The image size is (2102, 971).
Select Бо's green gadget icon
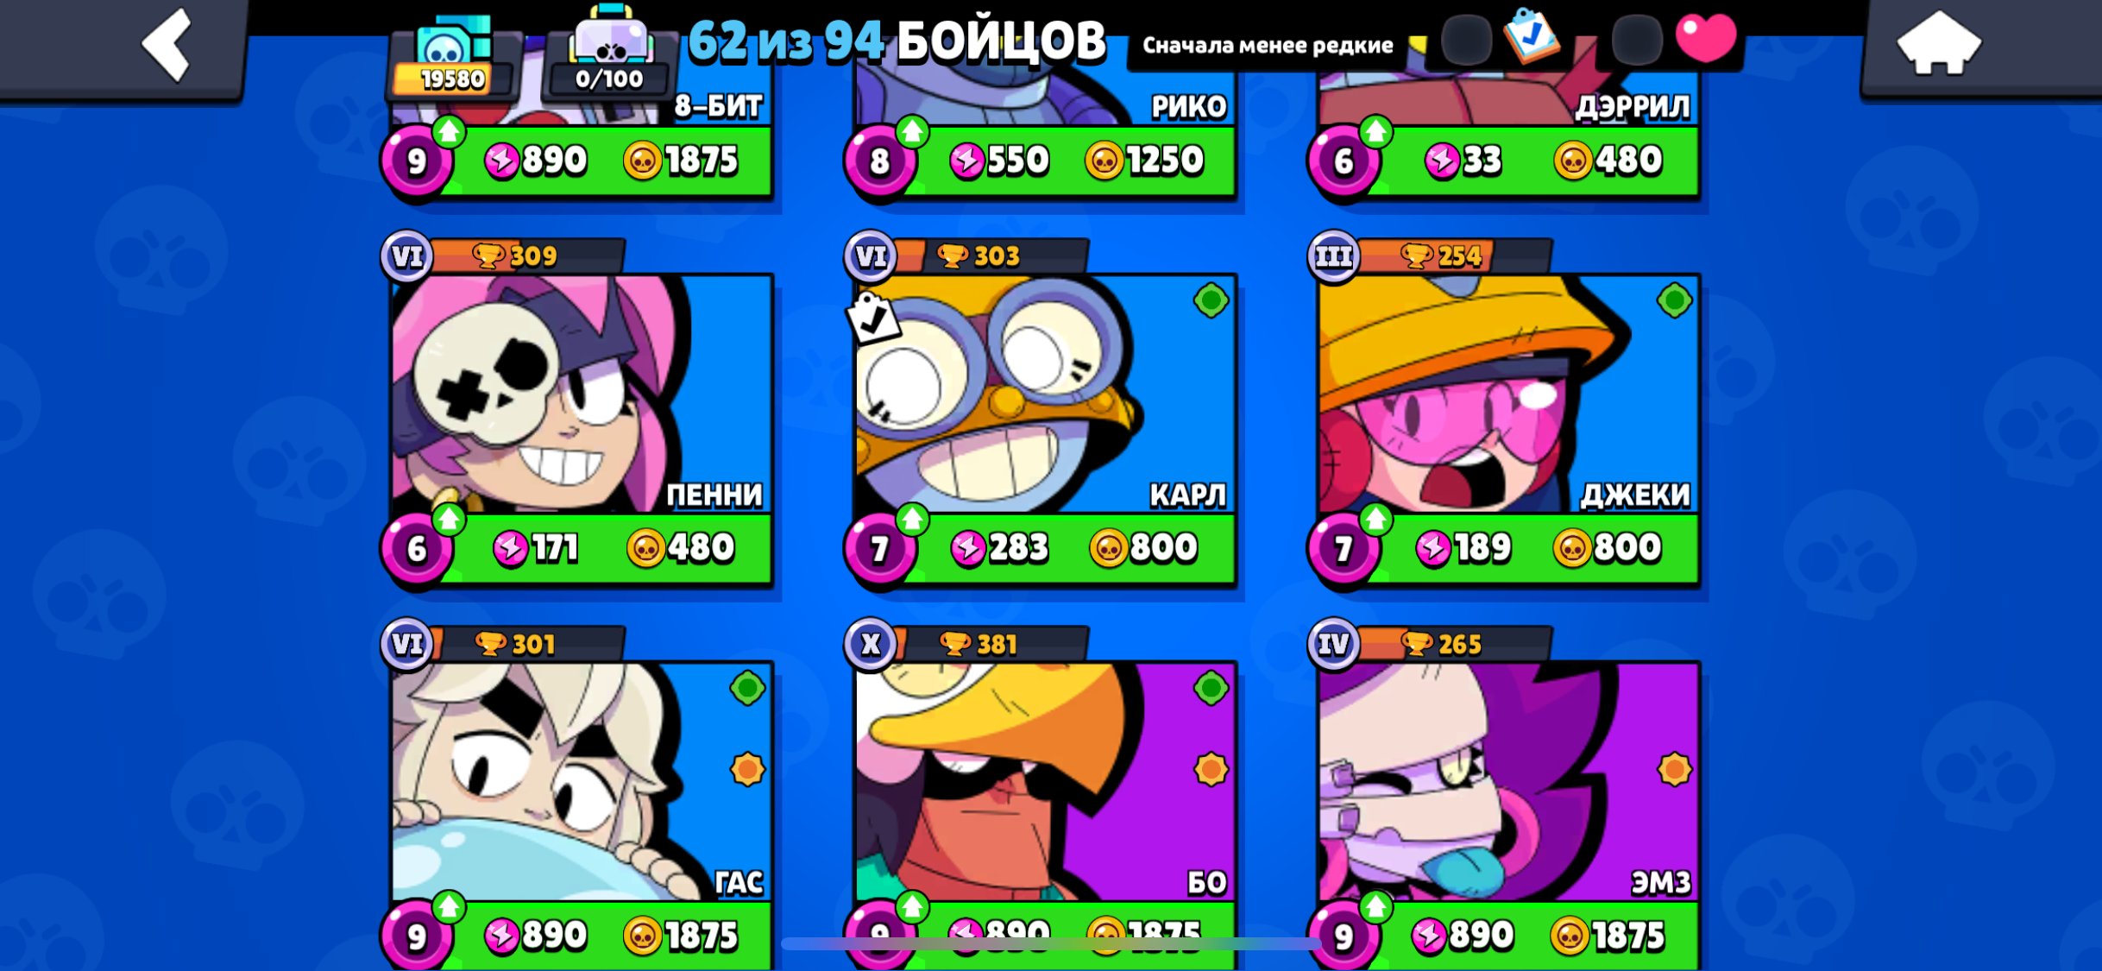(x=1211, y=688)
